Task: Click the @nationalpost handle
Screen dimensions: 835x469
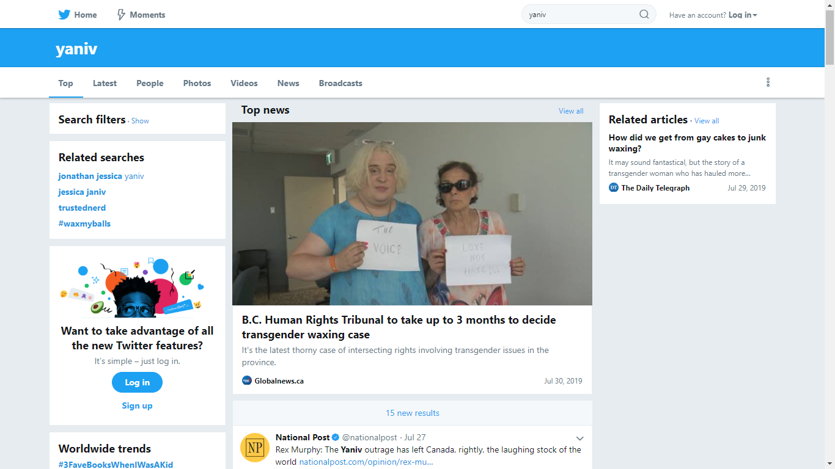Action: [x=370, y=437]
